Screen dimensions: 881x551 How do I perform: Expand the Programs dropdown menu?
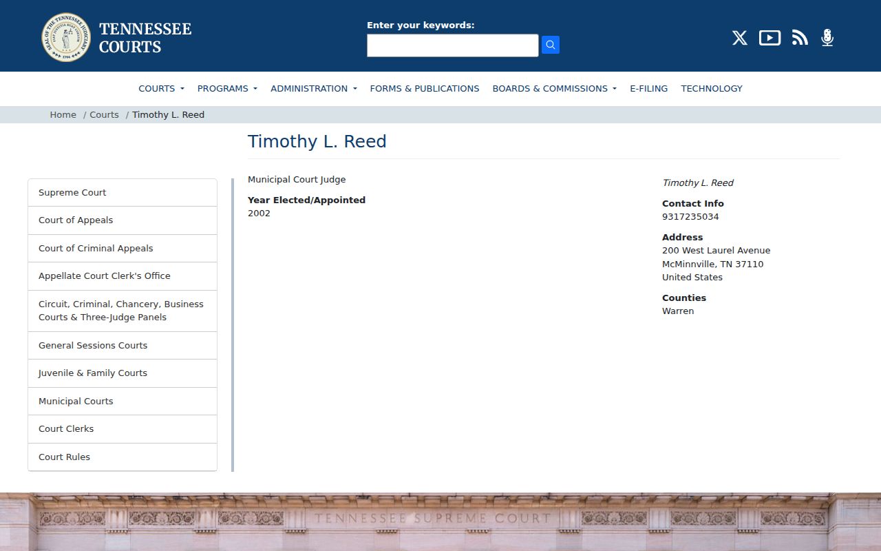[227, 88]
